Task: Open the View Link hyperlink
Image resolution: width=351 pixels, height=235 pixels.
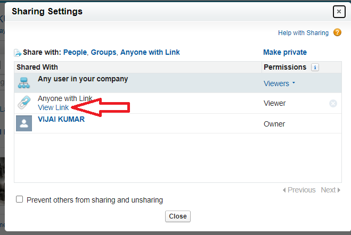Action: (53, 107)
